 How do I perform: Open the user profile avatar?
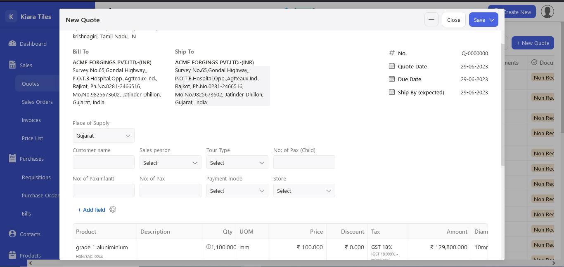pos(547,12)
